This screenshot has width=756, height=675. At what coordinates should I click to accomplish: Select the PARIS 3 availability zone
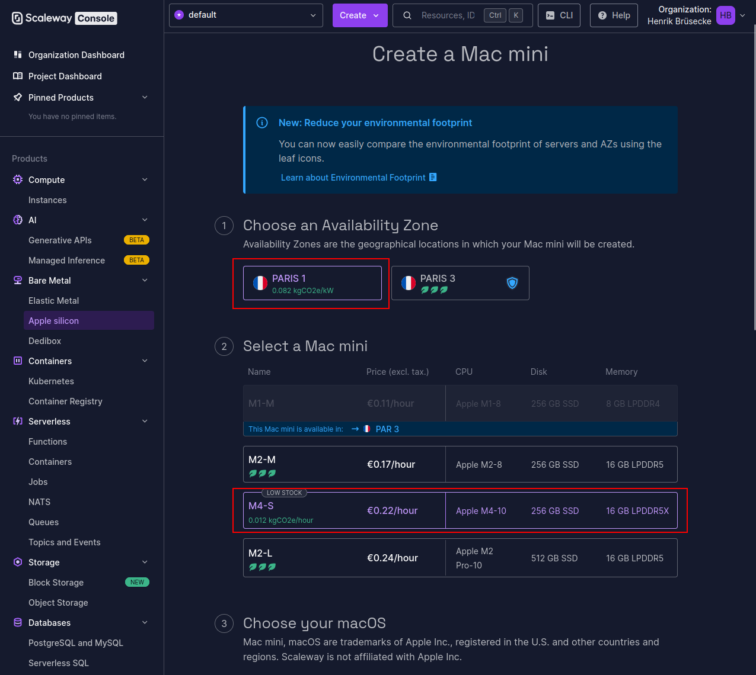[x=460, y=283]
